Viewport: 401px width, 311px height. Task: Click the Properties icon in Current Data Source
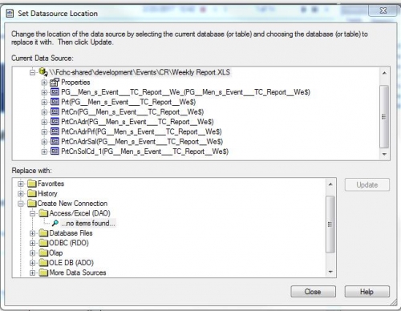coord(55,82)
